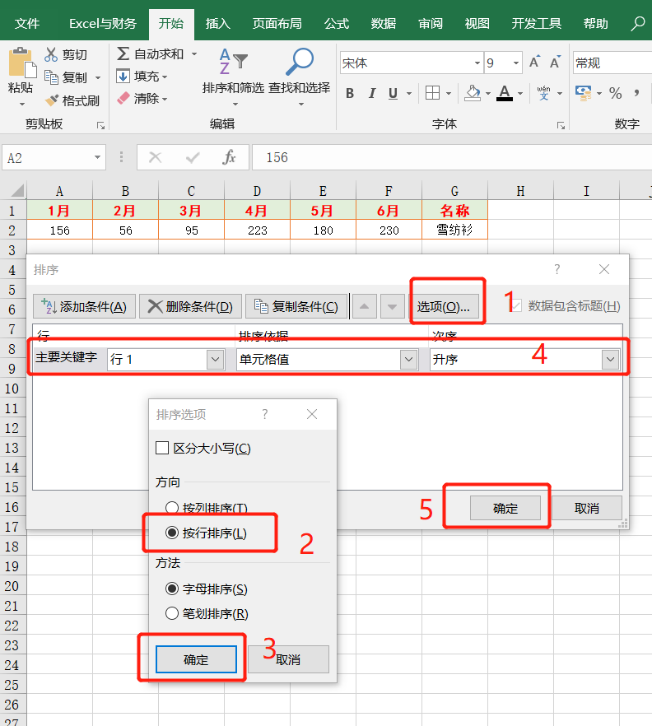Click Add Condition (添加条件) button
This screenshot has height=726, width=652.
[x=84, y=306]
